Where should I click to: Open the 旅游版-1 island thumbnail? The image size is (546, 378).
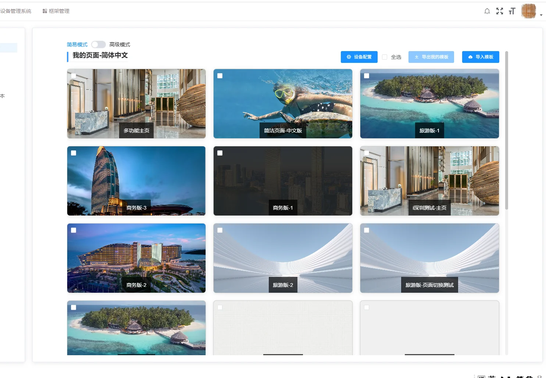pyautogui.click(x=429, y=104)
